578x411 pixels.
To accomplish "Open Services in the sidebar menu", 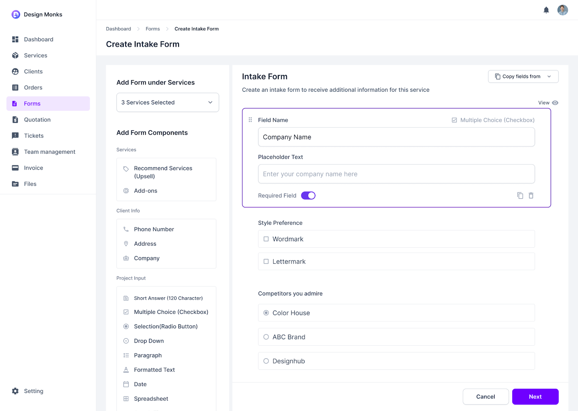I will (x=48, y=55).
